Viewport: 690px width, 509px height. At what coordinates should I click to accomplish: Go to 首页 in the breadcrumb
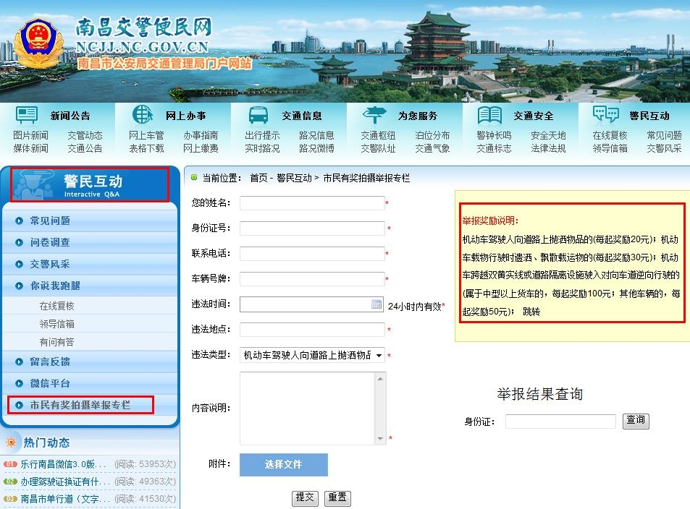point(258,178)
